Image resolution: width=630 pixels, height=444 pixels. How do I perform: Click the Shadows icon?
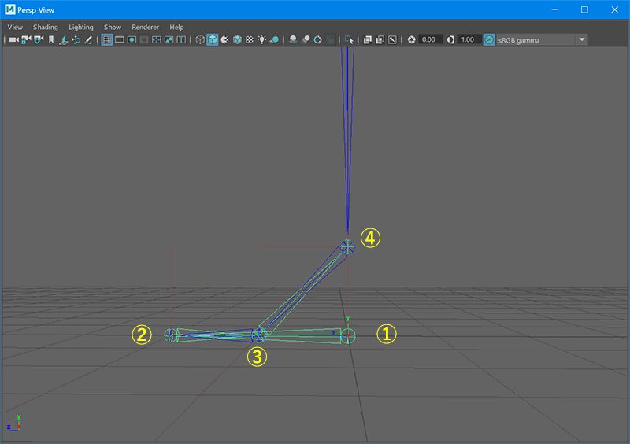click(x=274, y=39)
